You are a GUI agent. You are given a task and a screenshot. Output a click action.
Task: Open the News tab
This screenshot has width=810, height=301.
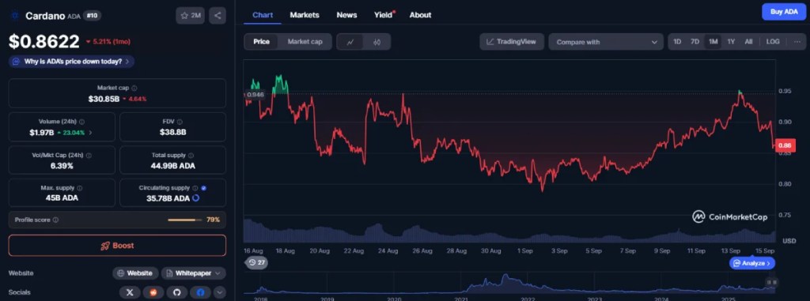point(346,15)
